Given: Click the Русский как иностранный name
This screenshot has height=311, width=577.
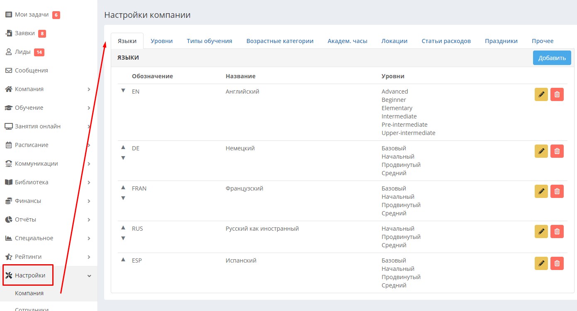Looking at the screenshot, I should [262, 229].
